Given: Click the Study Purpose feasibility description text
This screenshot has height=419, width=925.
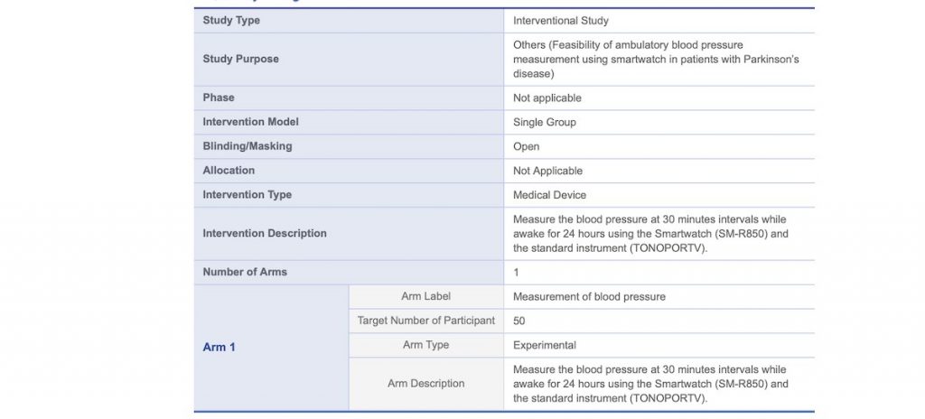Looking at the screenshot, I should pos(655,59).
